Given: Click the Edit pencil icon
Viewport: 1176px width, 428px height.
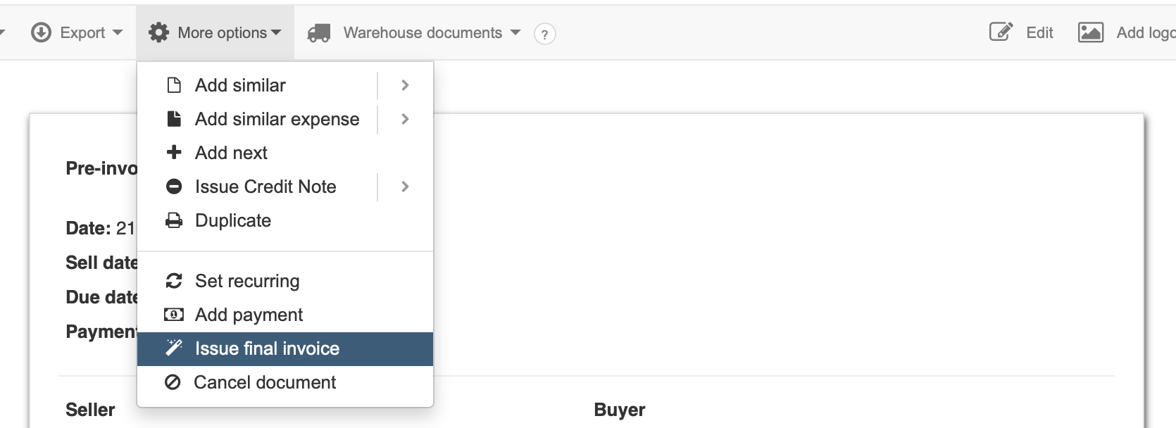Looking at the screenshot, I should coord(999,32).
